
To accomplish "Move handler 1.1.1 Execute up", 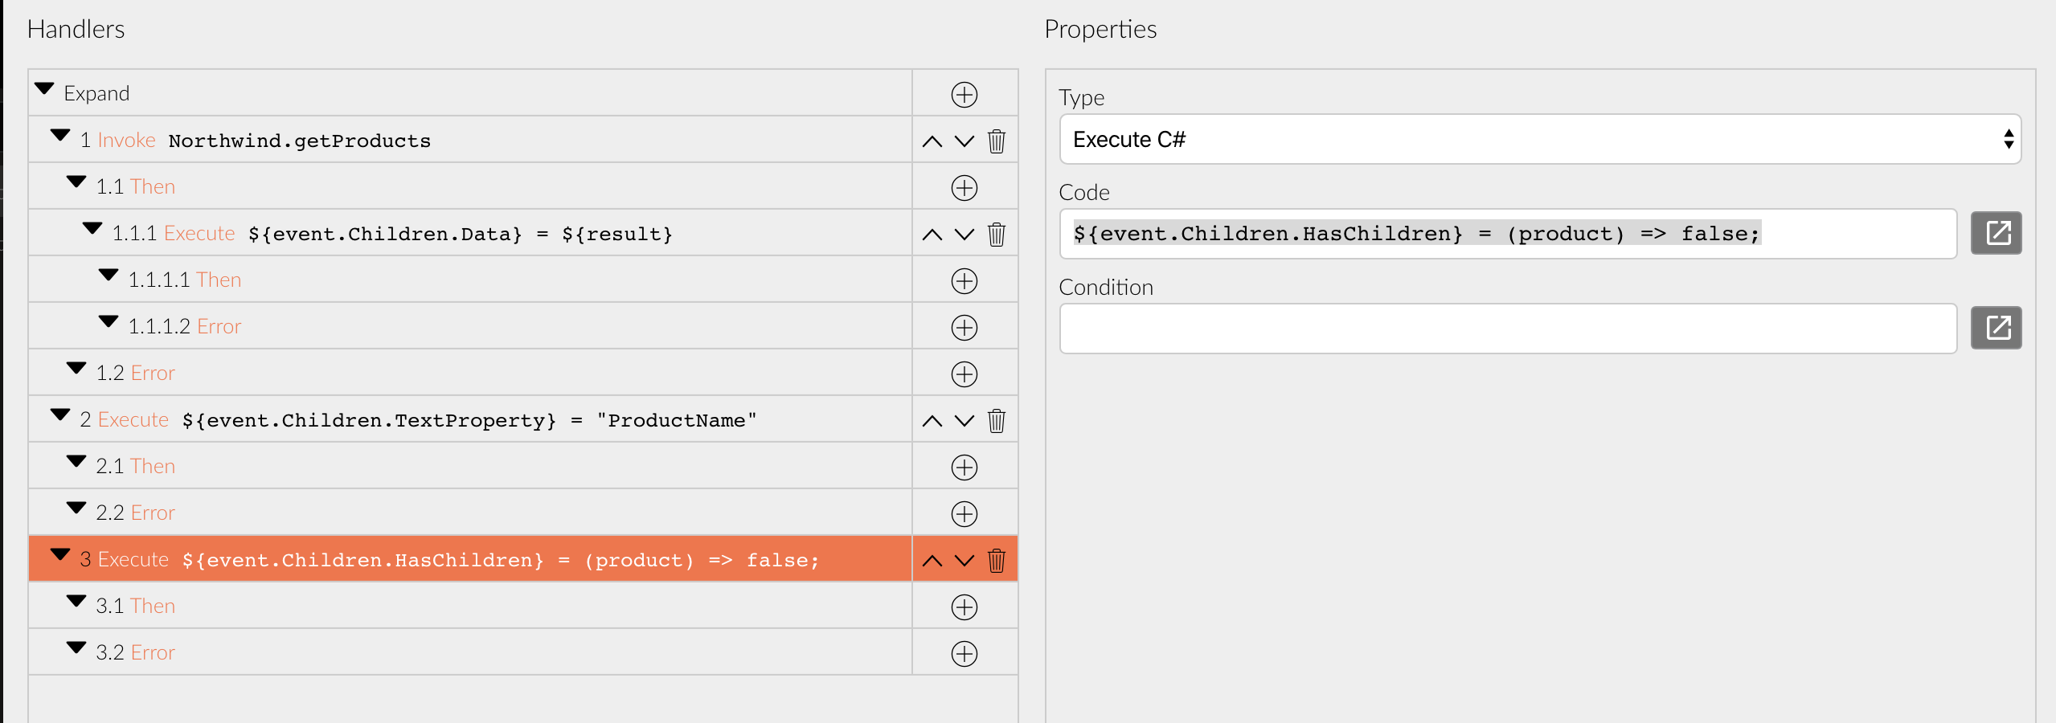I will [x=932, y=235].
